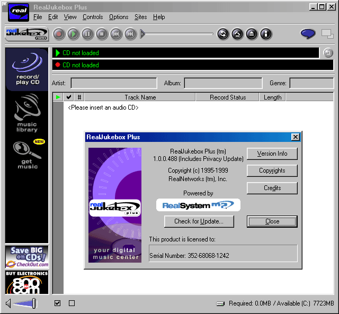Maximize the RealJukebox Plus window

click(x=322, y=7)
